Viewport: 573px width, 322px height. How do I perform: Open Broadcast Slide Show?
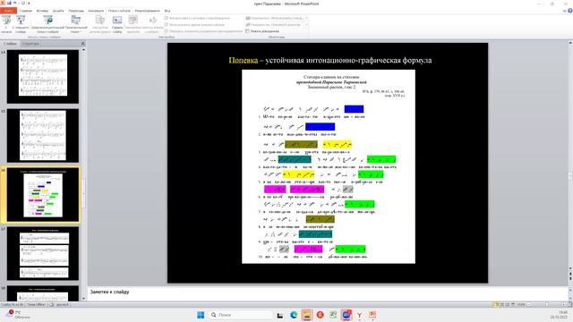(x=47, y=24)
